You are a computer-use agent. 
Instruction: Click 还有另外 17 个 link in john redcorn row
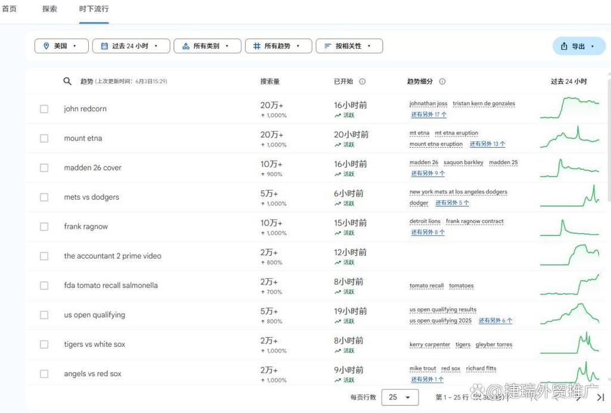click(x=429, y=114)
